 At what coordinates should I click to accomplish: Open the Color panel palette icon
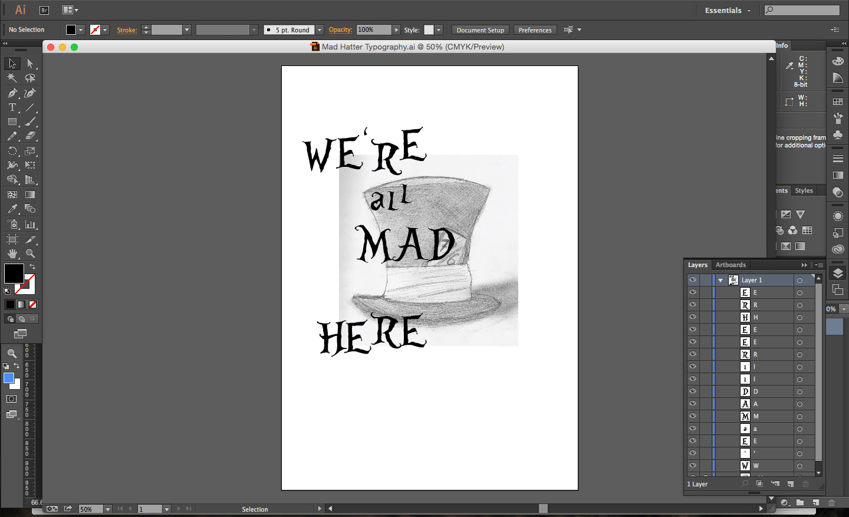[x=838, y=61]
